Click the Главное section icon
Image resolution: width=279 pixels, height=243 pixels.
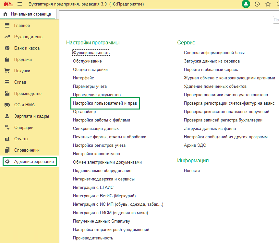point(7,25)
